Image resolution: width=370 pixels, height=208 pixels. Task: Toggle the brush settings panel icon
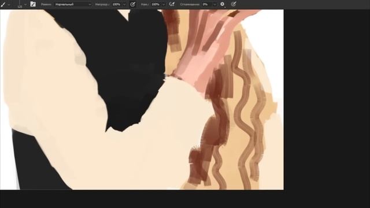(x=33, y=4)
